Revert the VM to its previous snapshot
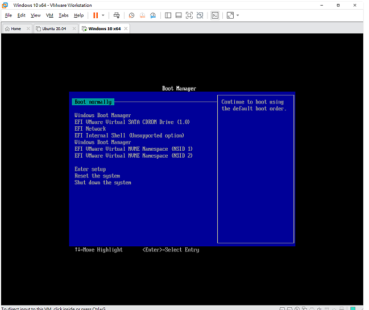Screen dimensions: 369x310 (142, 15)
